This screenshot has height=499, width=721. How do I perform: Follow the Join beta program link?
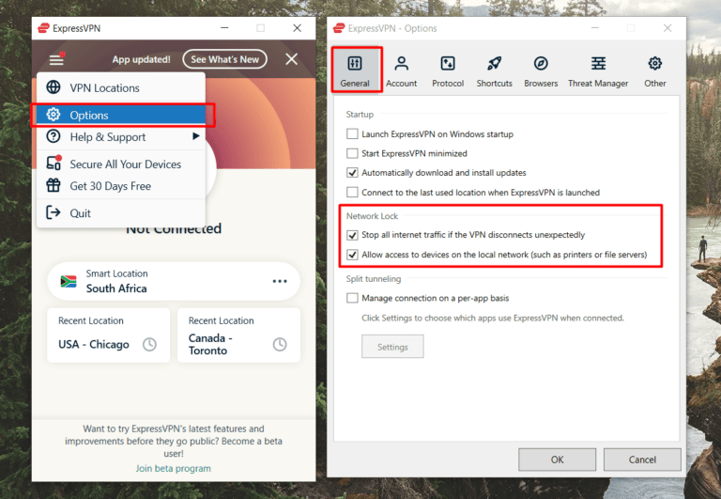tap(174, 469)
